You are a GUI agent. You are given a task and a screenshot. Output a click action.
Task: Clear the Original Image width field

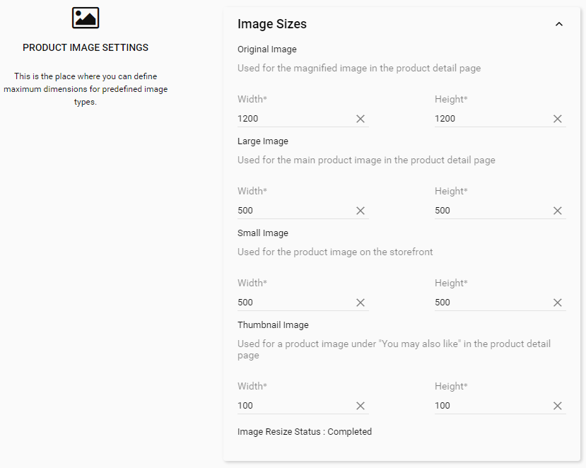[361, 119]
